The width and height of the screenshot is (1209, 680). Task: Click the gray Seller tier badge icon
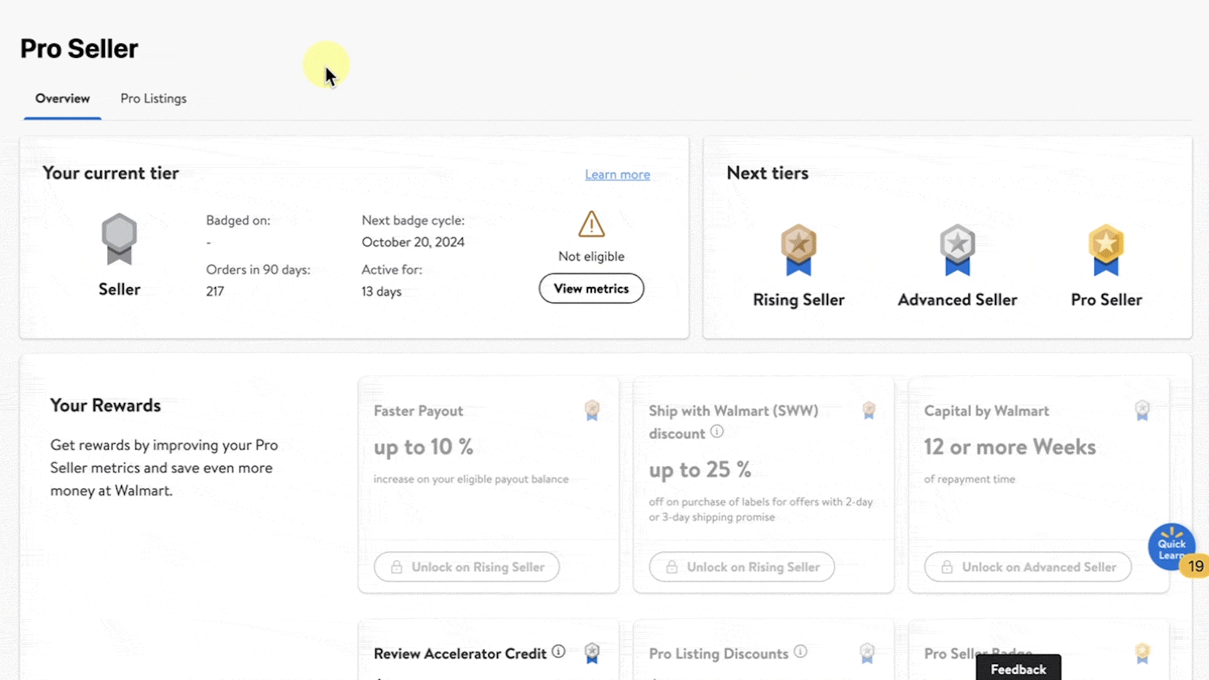119,239
